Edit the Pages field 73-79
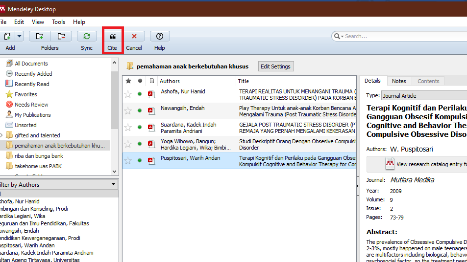Screen dimensions: 467x262 point(397,218)
